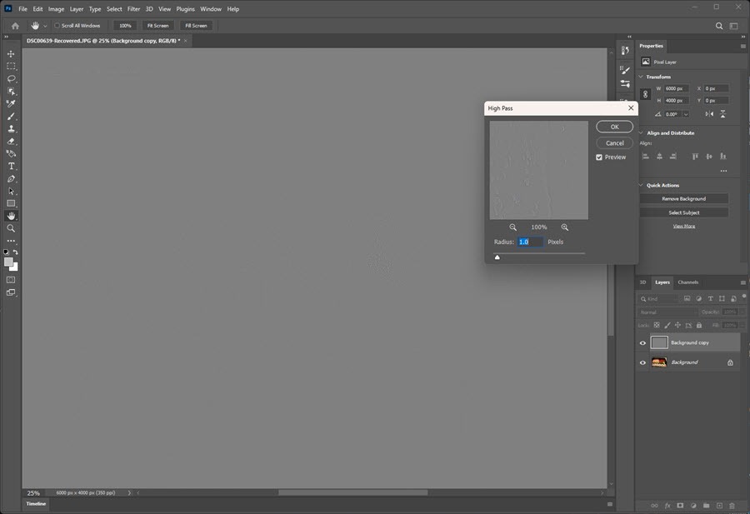
Task: Select the Move tool
Action: point(11,53)
